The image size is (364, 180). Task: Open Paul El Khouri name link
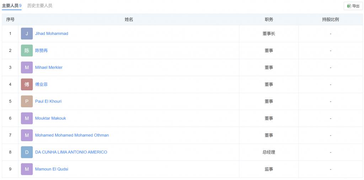48,101
